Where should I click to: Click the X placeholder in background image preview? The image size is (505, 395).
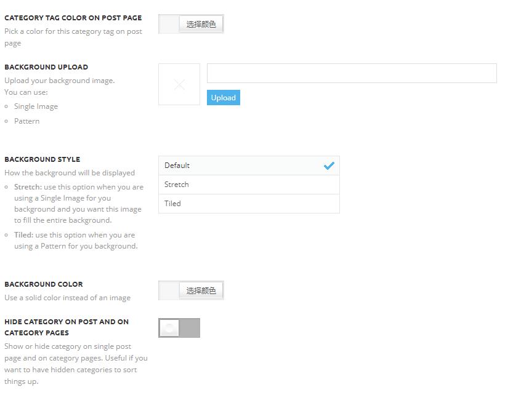pos(179,84)
